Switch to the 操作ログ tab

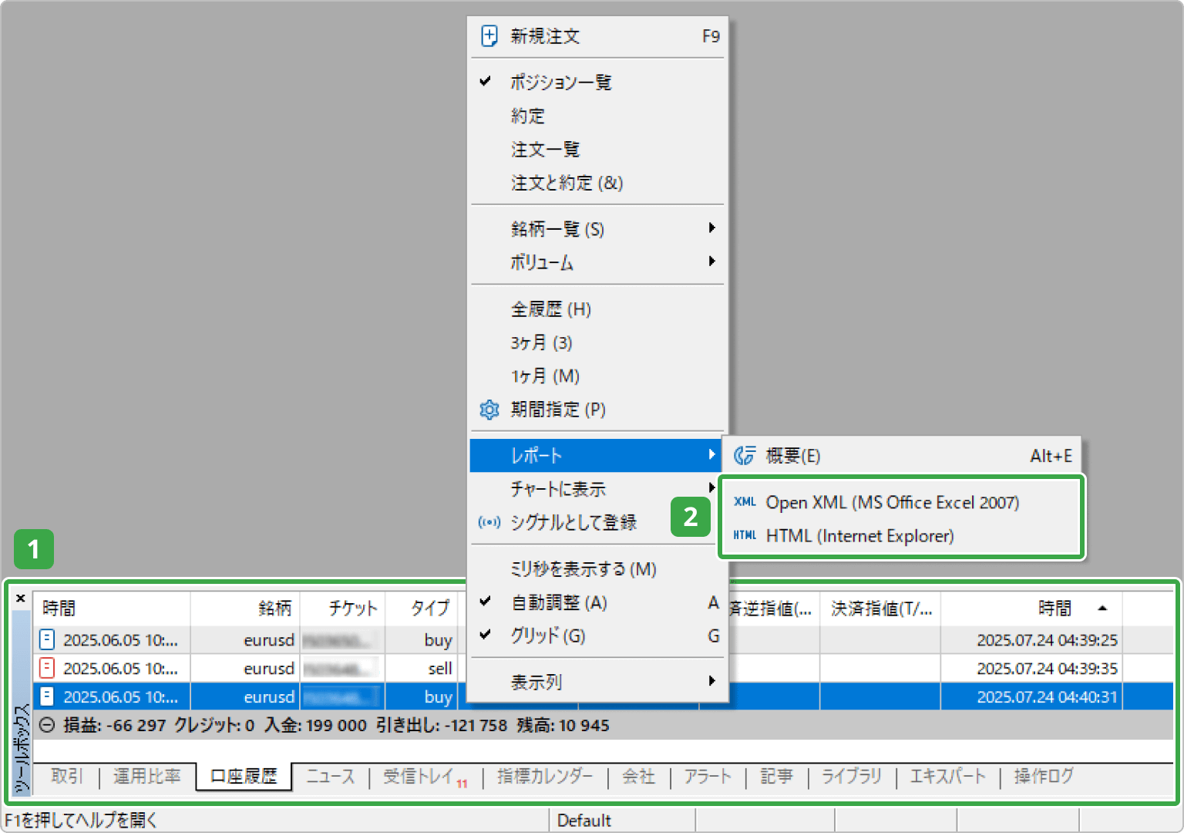(1044, 777)
